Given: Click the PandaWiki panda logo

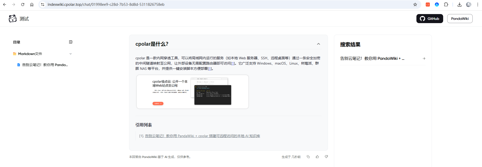Looking at the screenshot, I should [13, 19].
